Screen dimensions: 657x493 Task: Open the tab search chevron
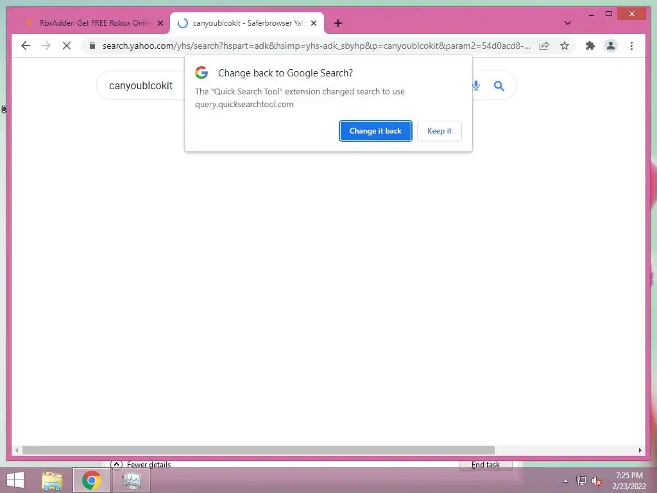[x=567, y=23]
